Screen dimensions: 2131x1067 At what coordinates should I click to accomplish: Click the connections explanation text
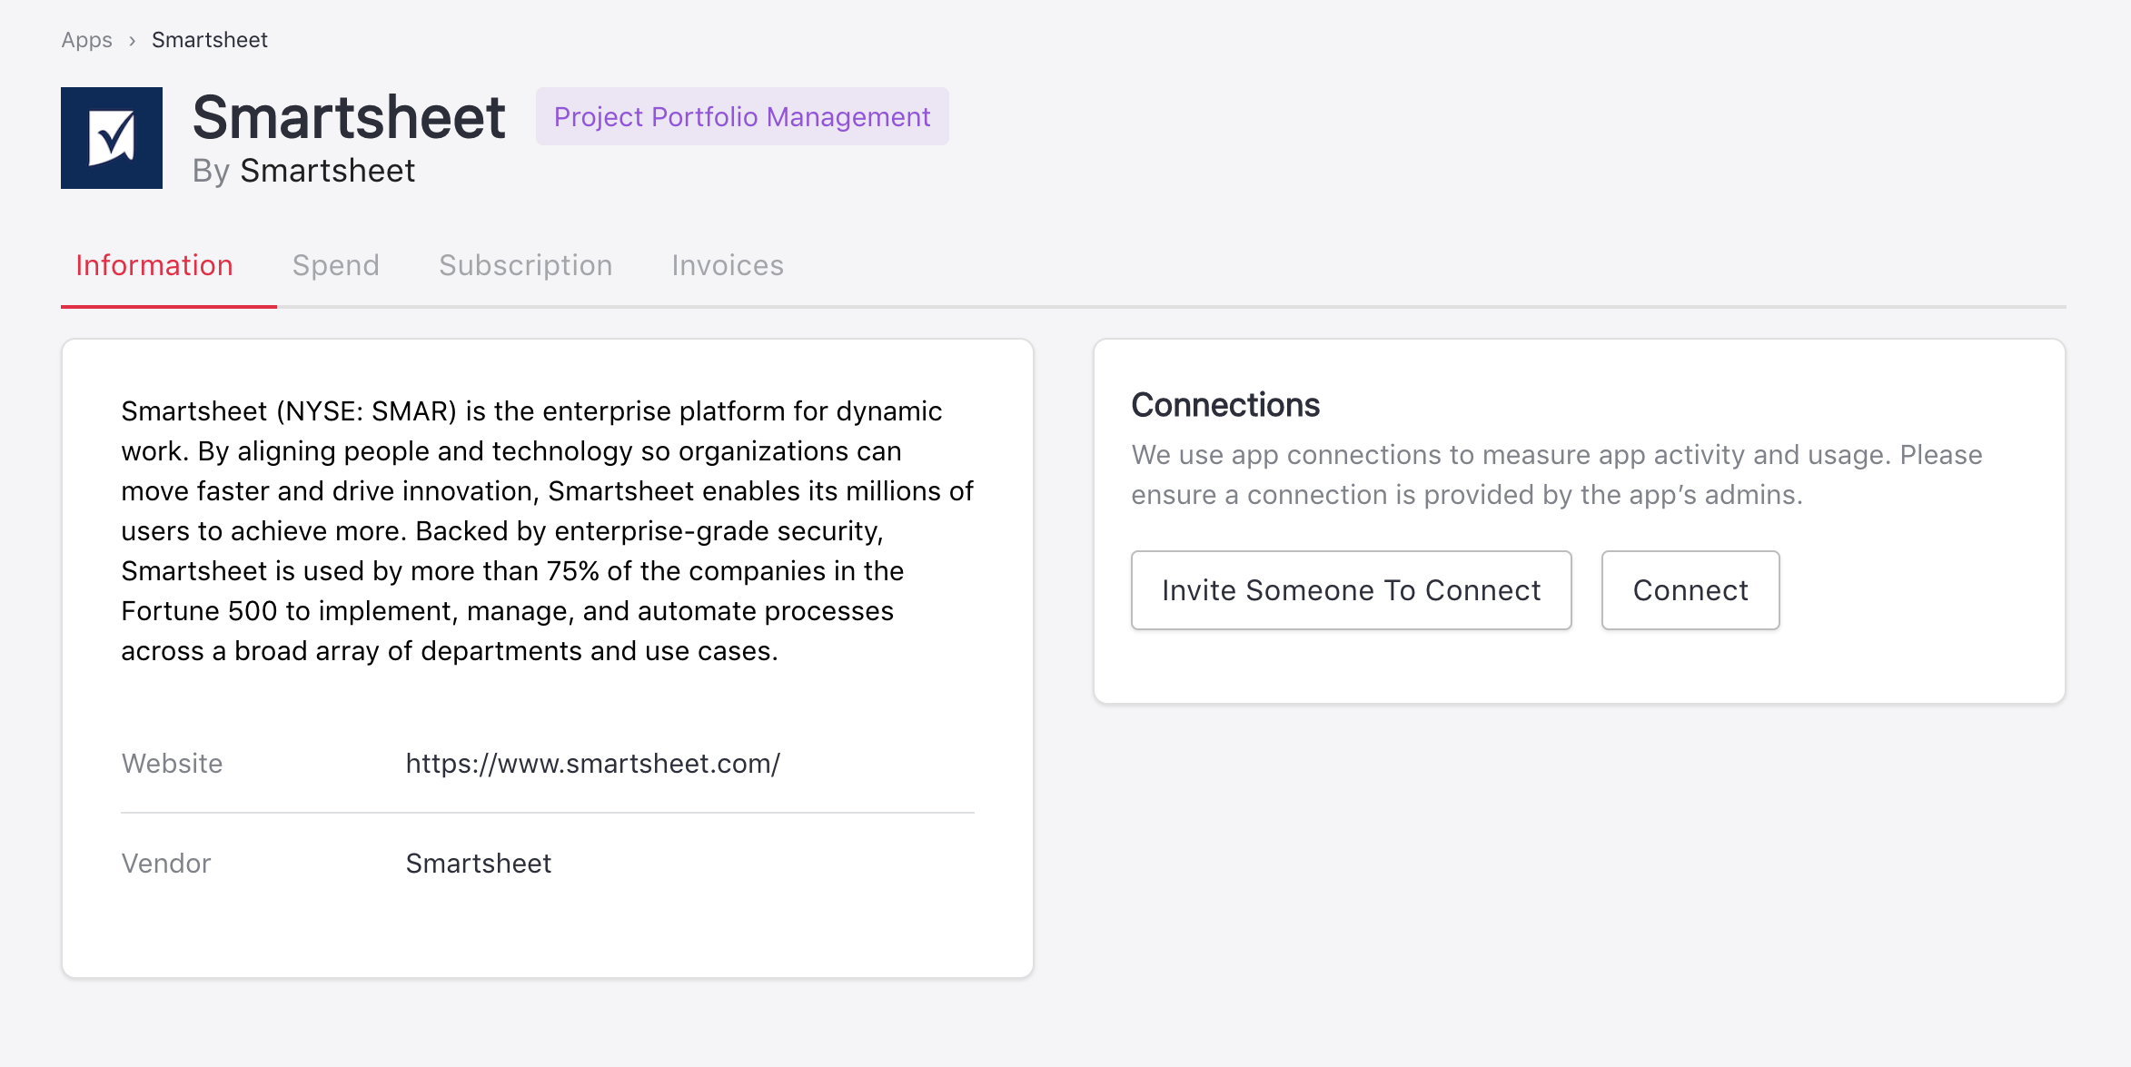click(x=1556, y=474)
